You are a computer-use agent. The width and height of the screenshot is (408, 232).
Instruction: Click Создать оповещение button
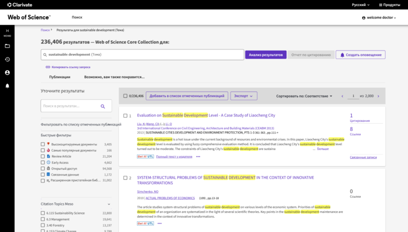[x=361, y=55]
